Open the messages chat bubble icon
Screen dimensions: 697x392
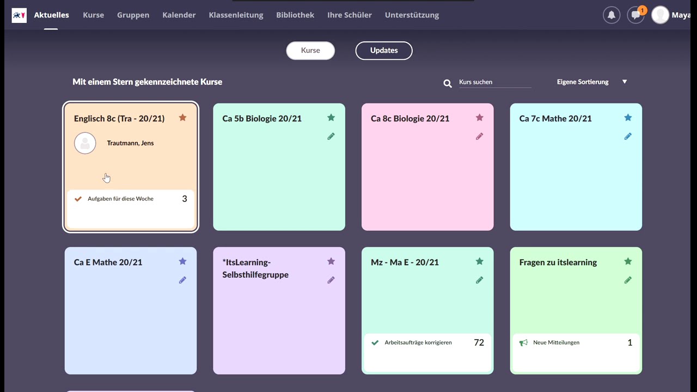(x=635, y=15)
